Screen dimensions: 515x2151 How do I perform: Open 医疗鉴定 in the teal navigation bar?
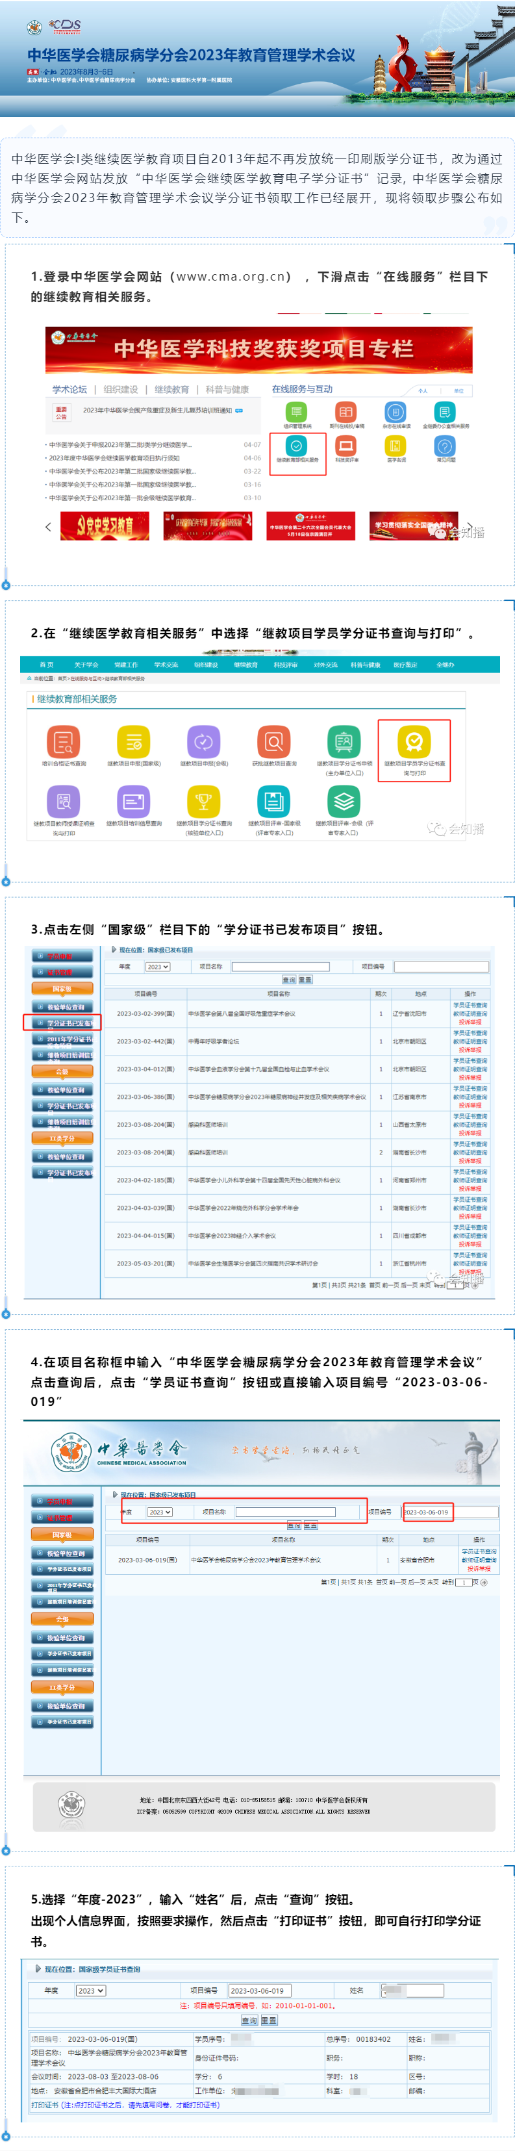click(406, 665)
